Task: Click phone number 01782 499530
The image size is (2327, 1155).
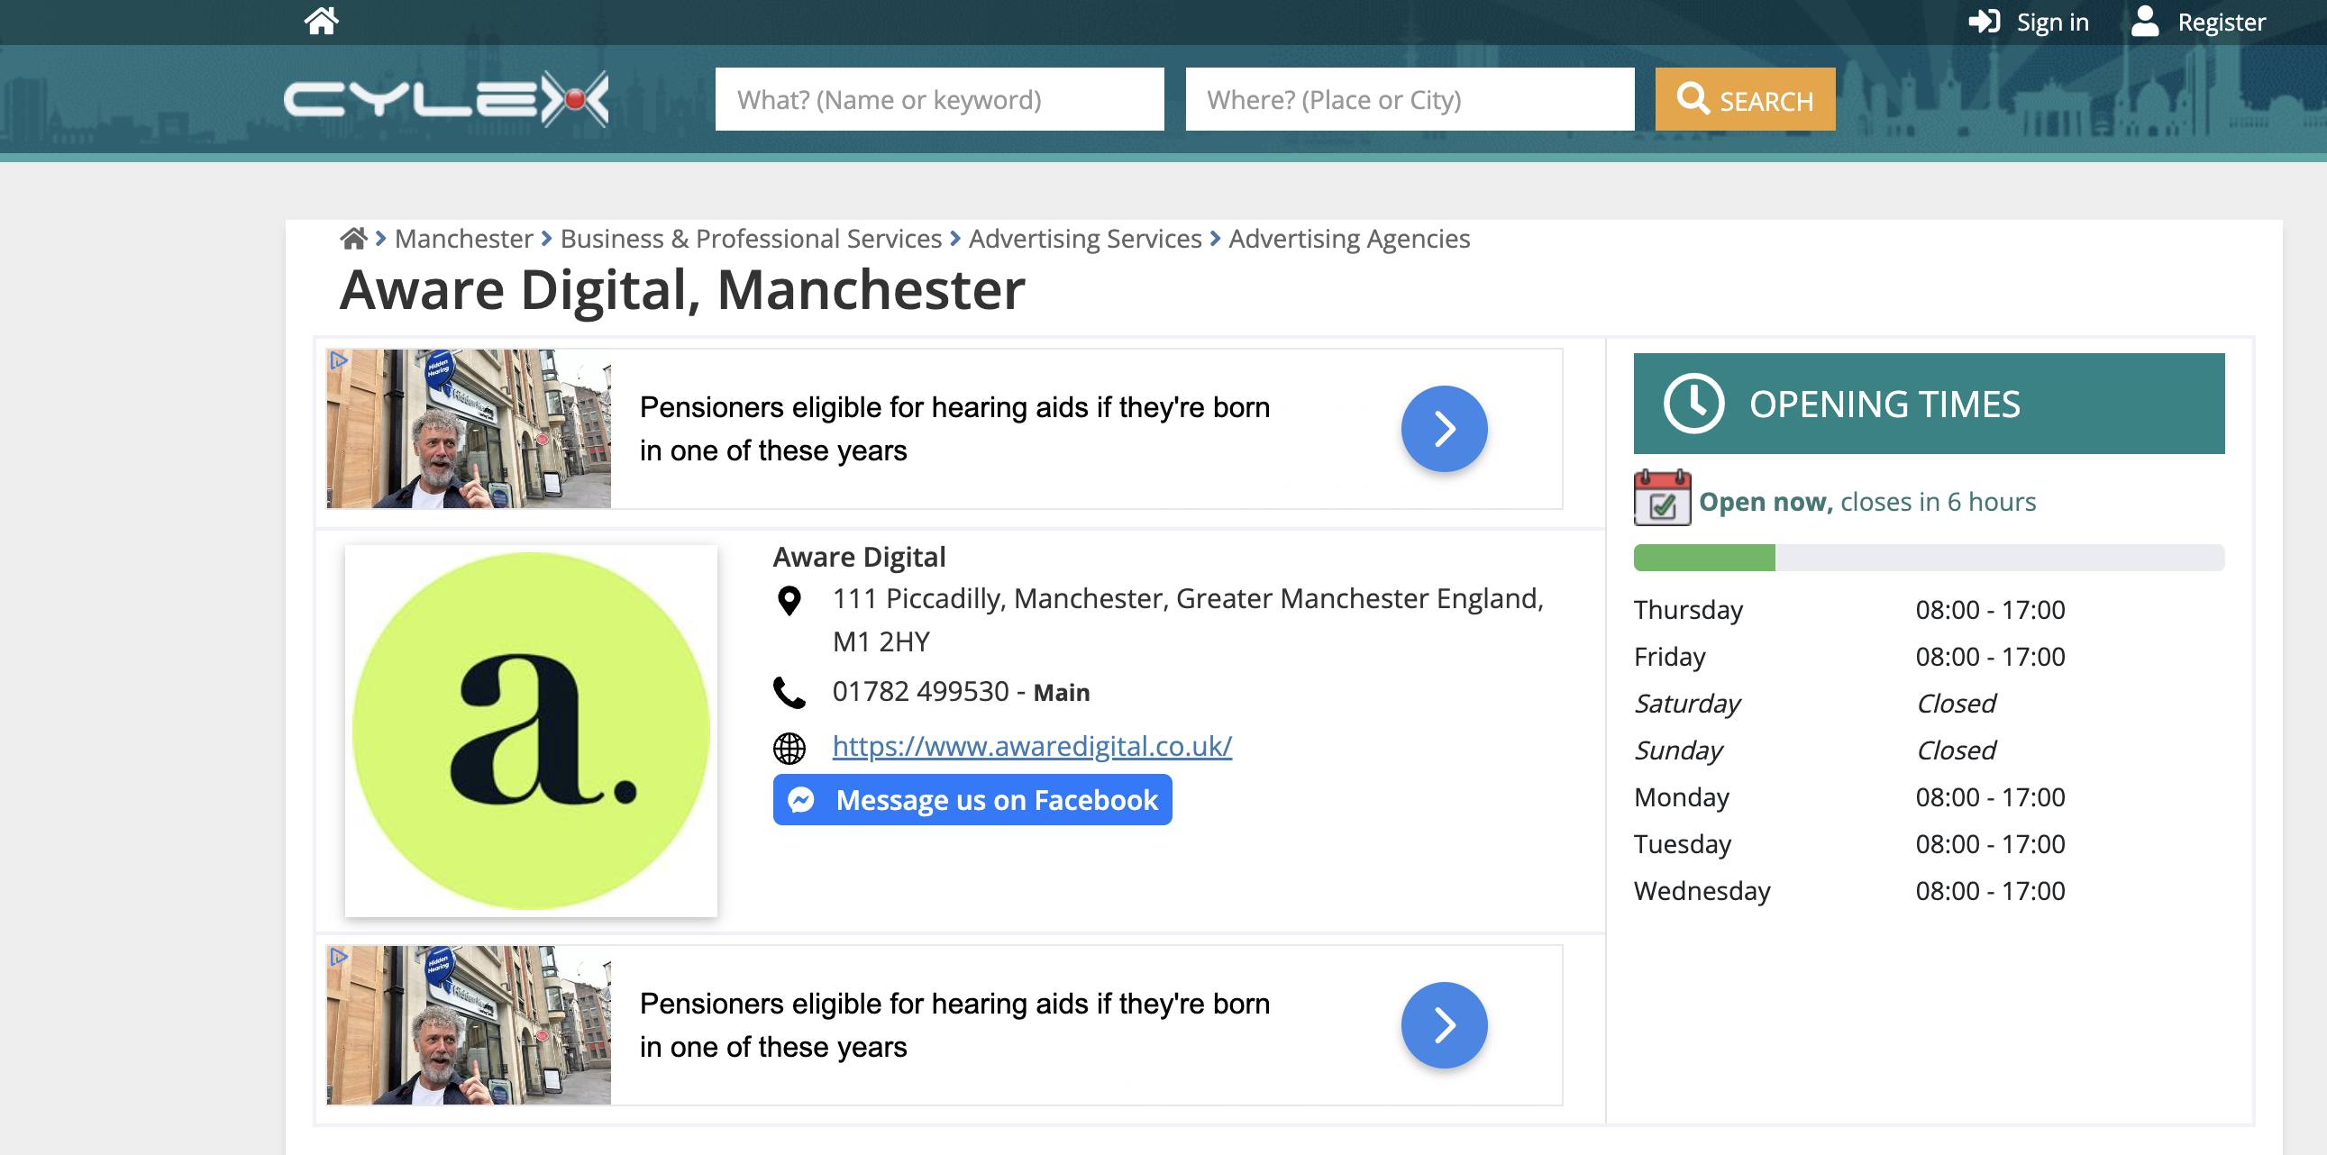Action: [920, 692]
